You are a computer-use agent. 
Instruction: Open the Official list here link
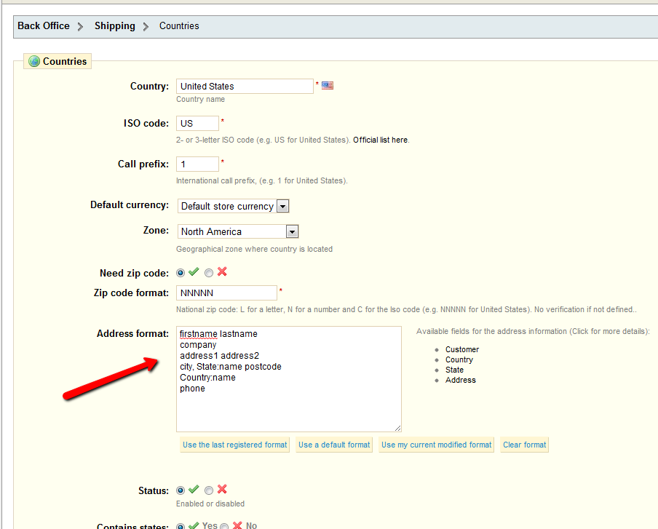381,140
